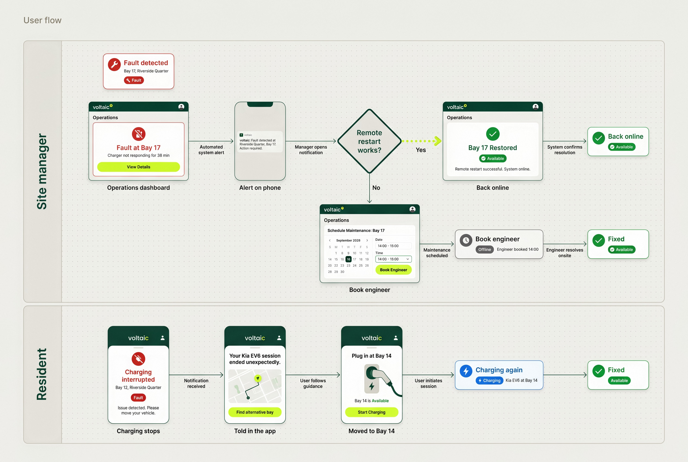
Task: Click the 'Schedule Maintenance: Bay 17' heading
Action: pos(356,230)
